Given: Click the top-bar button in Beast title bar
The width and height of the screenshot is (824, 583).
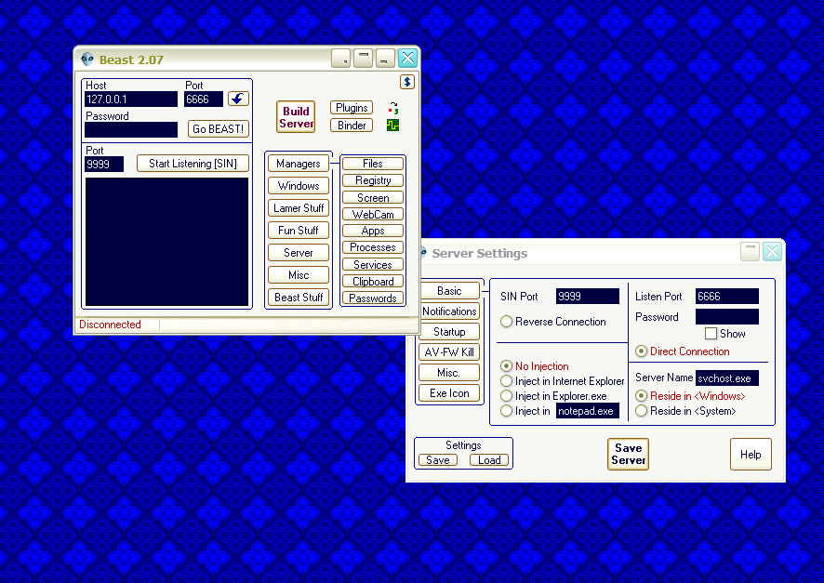Looking at the screenshot, I should click(363, 58).
